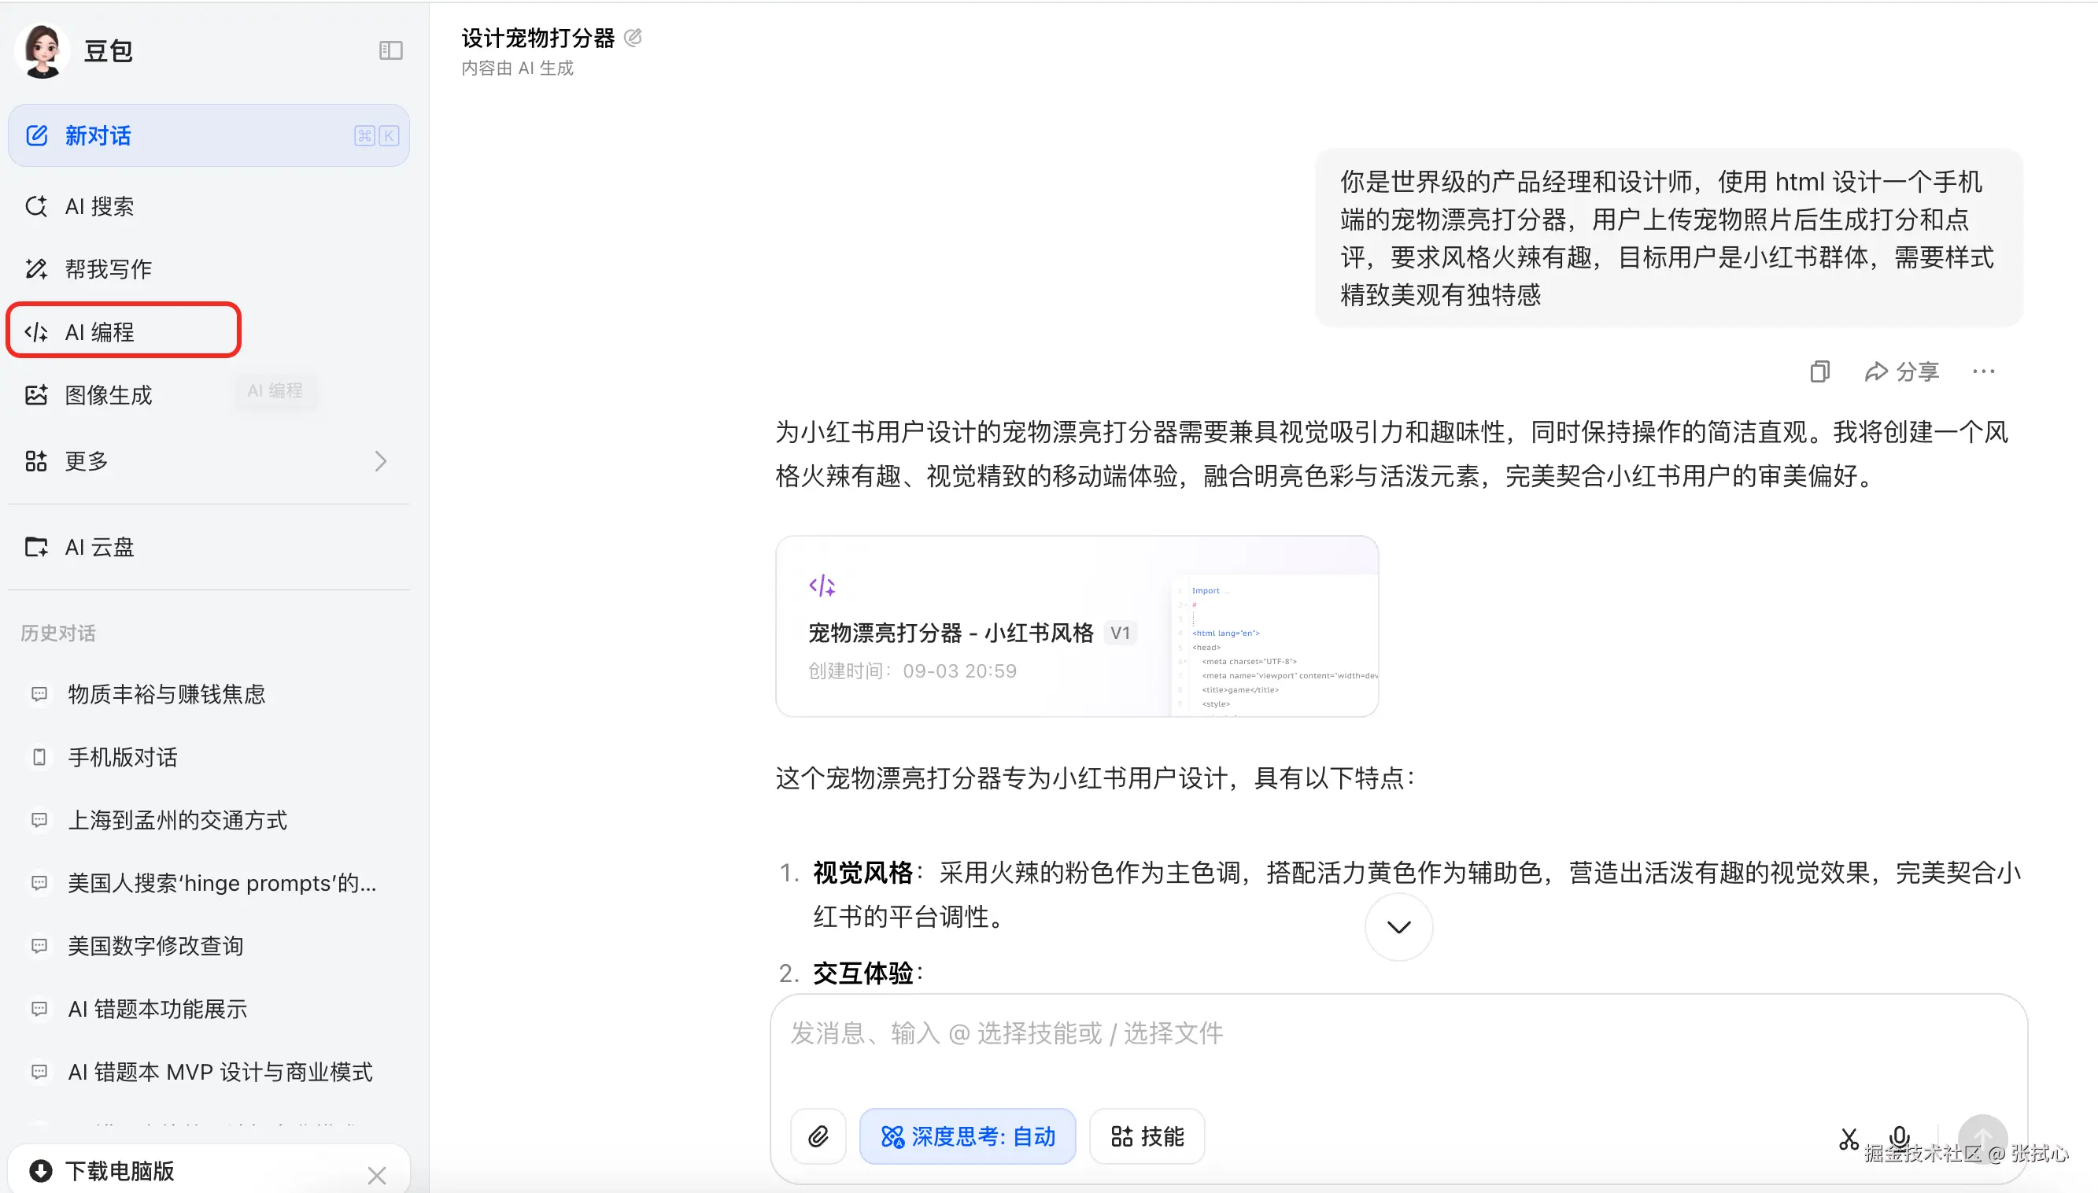
Task: Click the scroll-to-bottom chevron button
Action: point(1398,927)
